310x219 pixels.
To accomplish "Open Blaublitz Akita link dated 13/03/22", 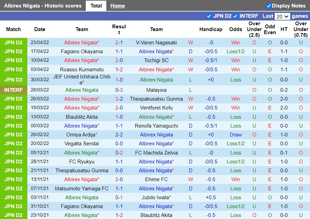I will click(82, 117).
